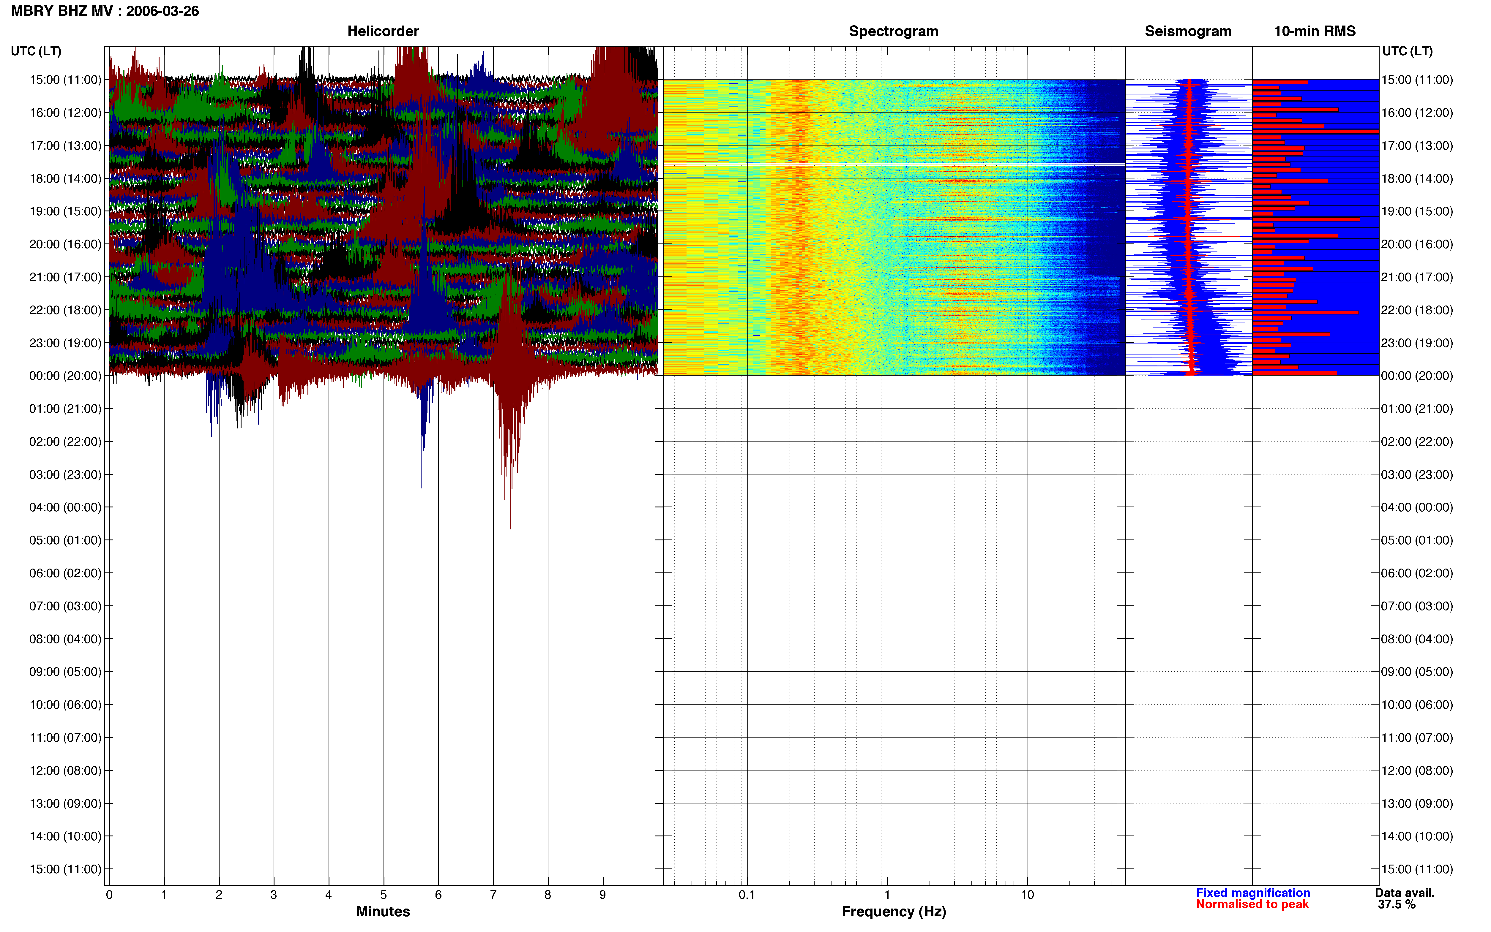This screenshot has height=932, width=1491.
Task: Click right-axis label '00:00 (20:00)'
Action: (1417, 376)
